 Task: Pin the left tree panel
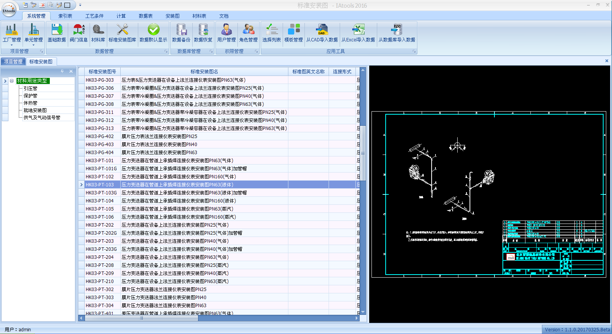pyautogui.click(x=62, y=71)
